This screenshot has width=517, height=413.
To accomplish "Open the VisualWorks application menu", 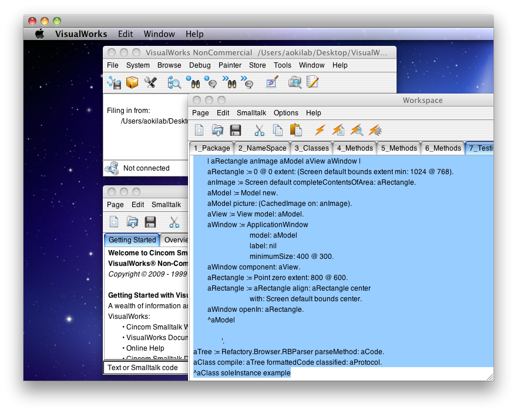I will tap(81, 34).
